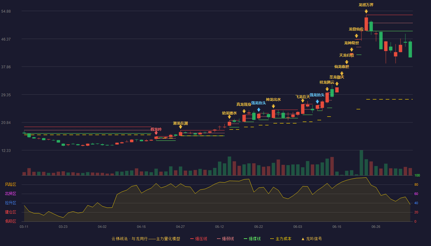
Task: Click the 拉升区 zone label
Action: pyautogui.click(x=10, y=203)
